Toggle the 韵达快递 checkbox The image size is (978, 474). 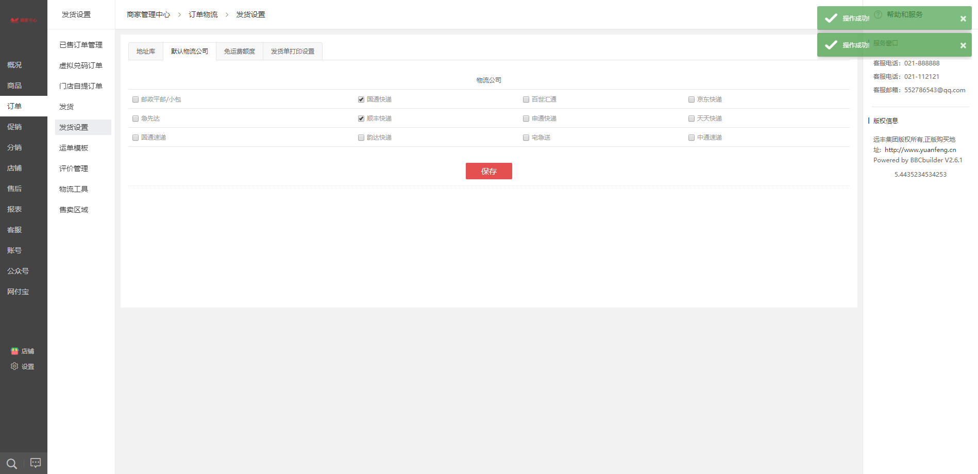coord(361,138)
